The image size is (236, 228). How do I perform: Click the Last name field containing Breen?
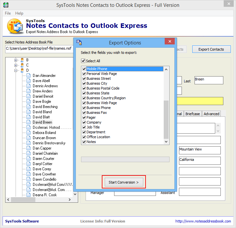209,80
